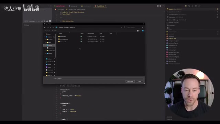Select the second folder in file list
Viewport: 220px width, 124px height.
coord(63,39)
